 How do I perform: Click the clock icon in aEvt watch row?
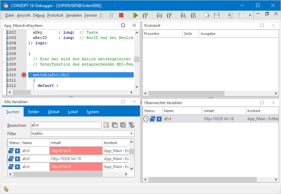coord(146,119)
